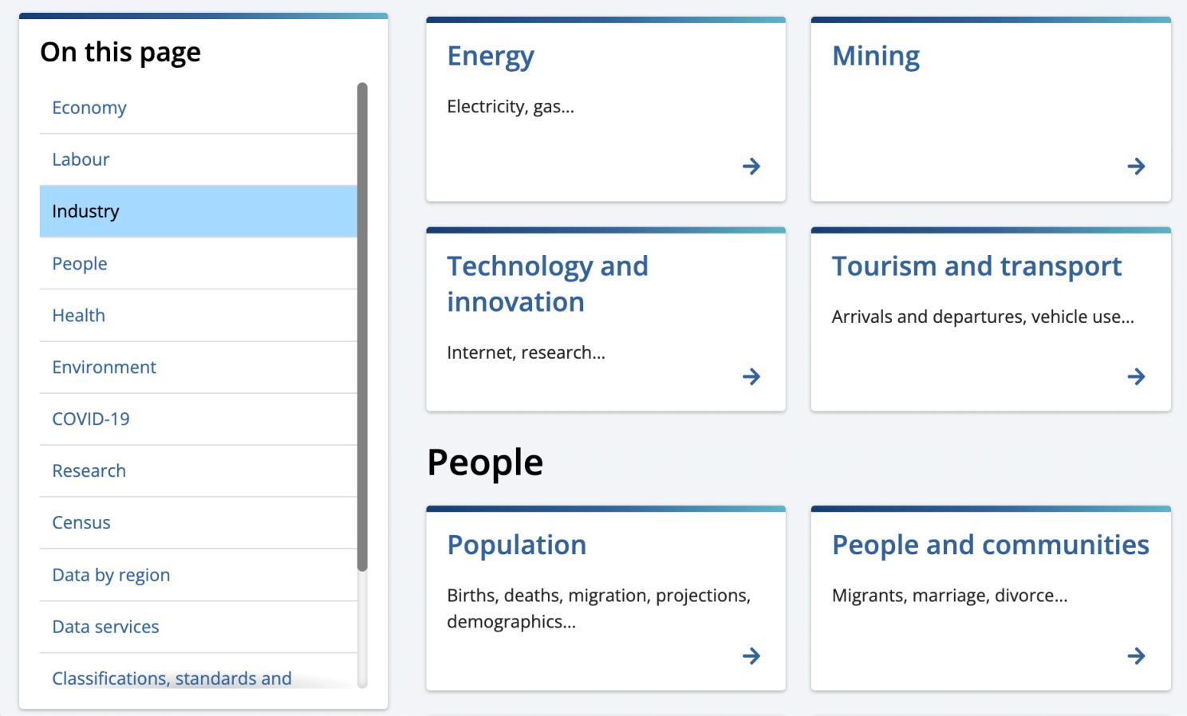Open the Data services section
This screenshot has width=1187, height=716.
(x=105, y=627)
